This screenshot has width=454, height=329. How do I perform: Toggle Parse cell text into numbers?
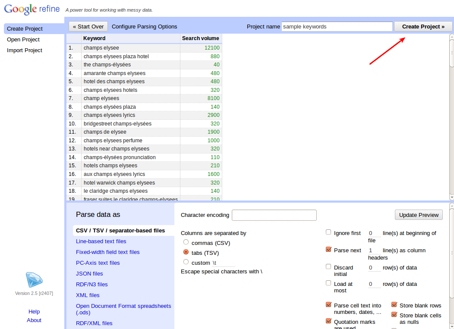coord(328,304)
